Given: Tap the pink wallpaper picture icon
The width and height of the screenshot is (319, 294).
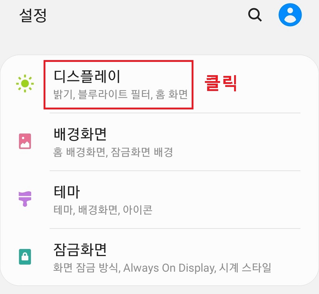Looking at the screenshot, I should pyautogui.click(x=25, y=141).
